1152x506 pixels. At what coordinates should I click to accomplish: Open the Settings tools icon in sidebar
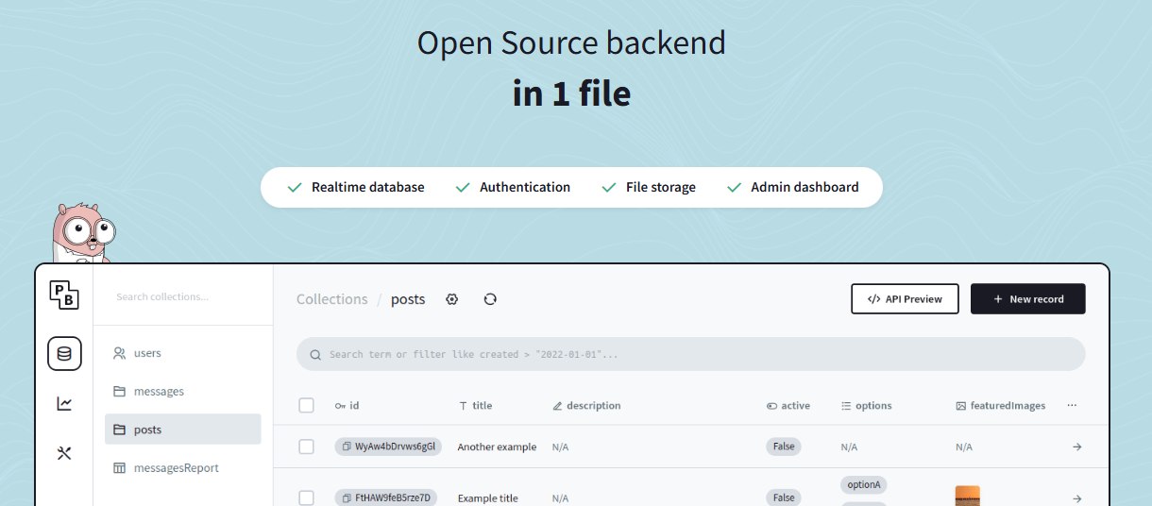click(x=64, y=453)
